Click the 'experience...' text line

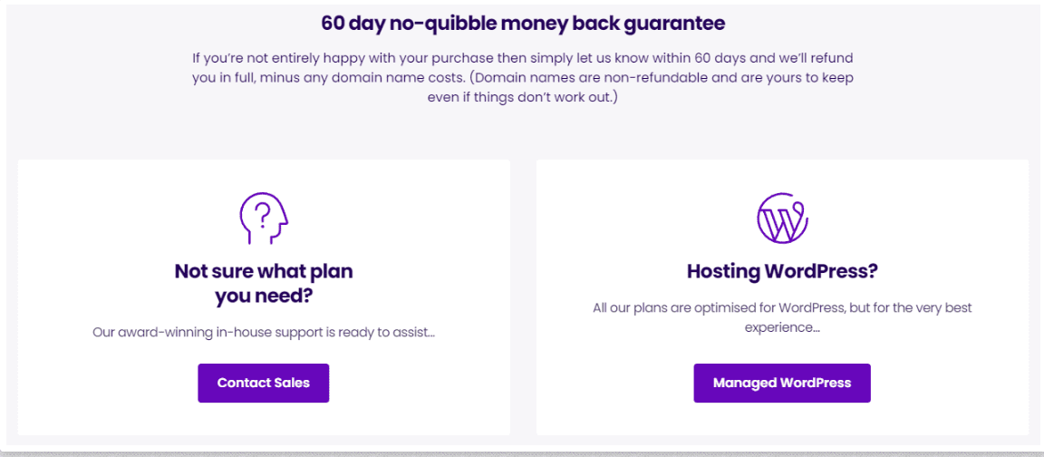[782, 327]
